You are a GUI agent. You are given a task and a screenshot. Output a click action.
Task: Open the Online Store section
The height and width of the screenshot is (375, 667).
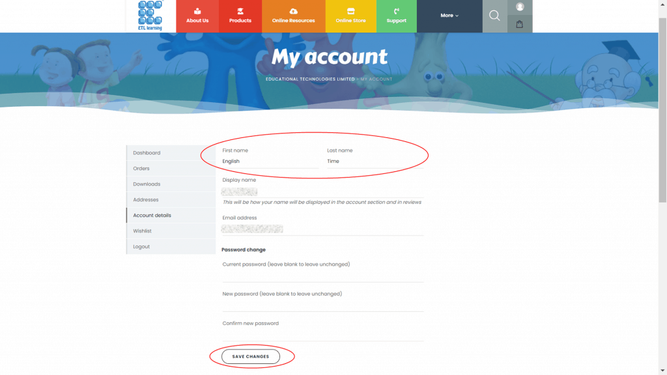[x=350, y=16]
